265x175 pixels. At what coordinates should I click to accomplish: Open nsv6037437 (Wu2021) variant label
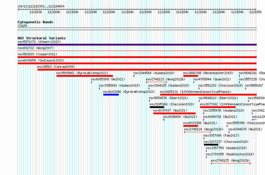[x=170, y=110]
